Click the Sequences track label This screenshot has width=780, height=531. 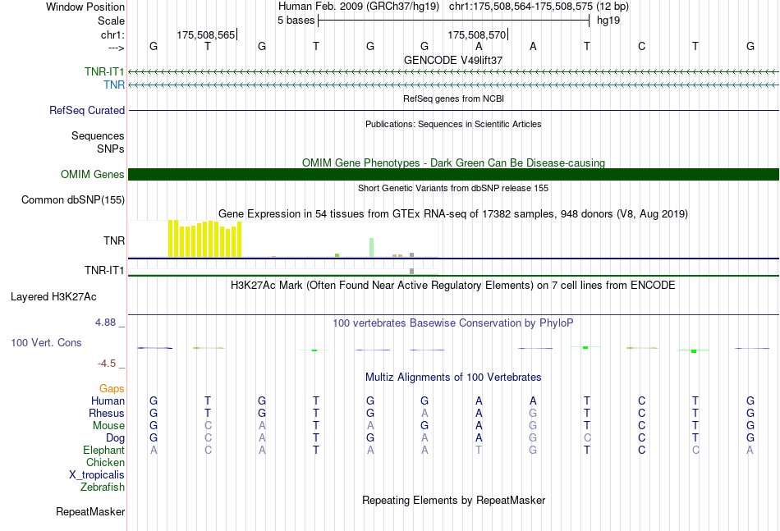click(98, 135)
